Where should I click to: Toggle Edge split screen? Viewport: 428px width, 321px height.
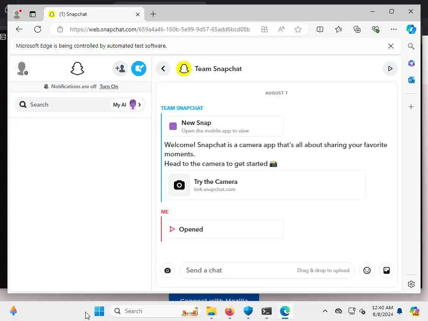pos(320,29)
